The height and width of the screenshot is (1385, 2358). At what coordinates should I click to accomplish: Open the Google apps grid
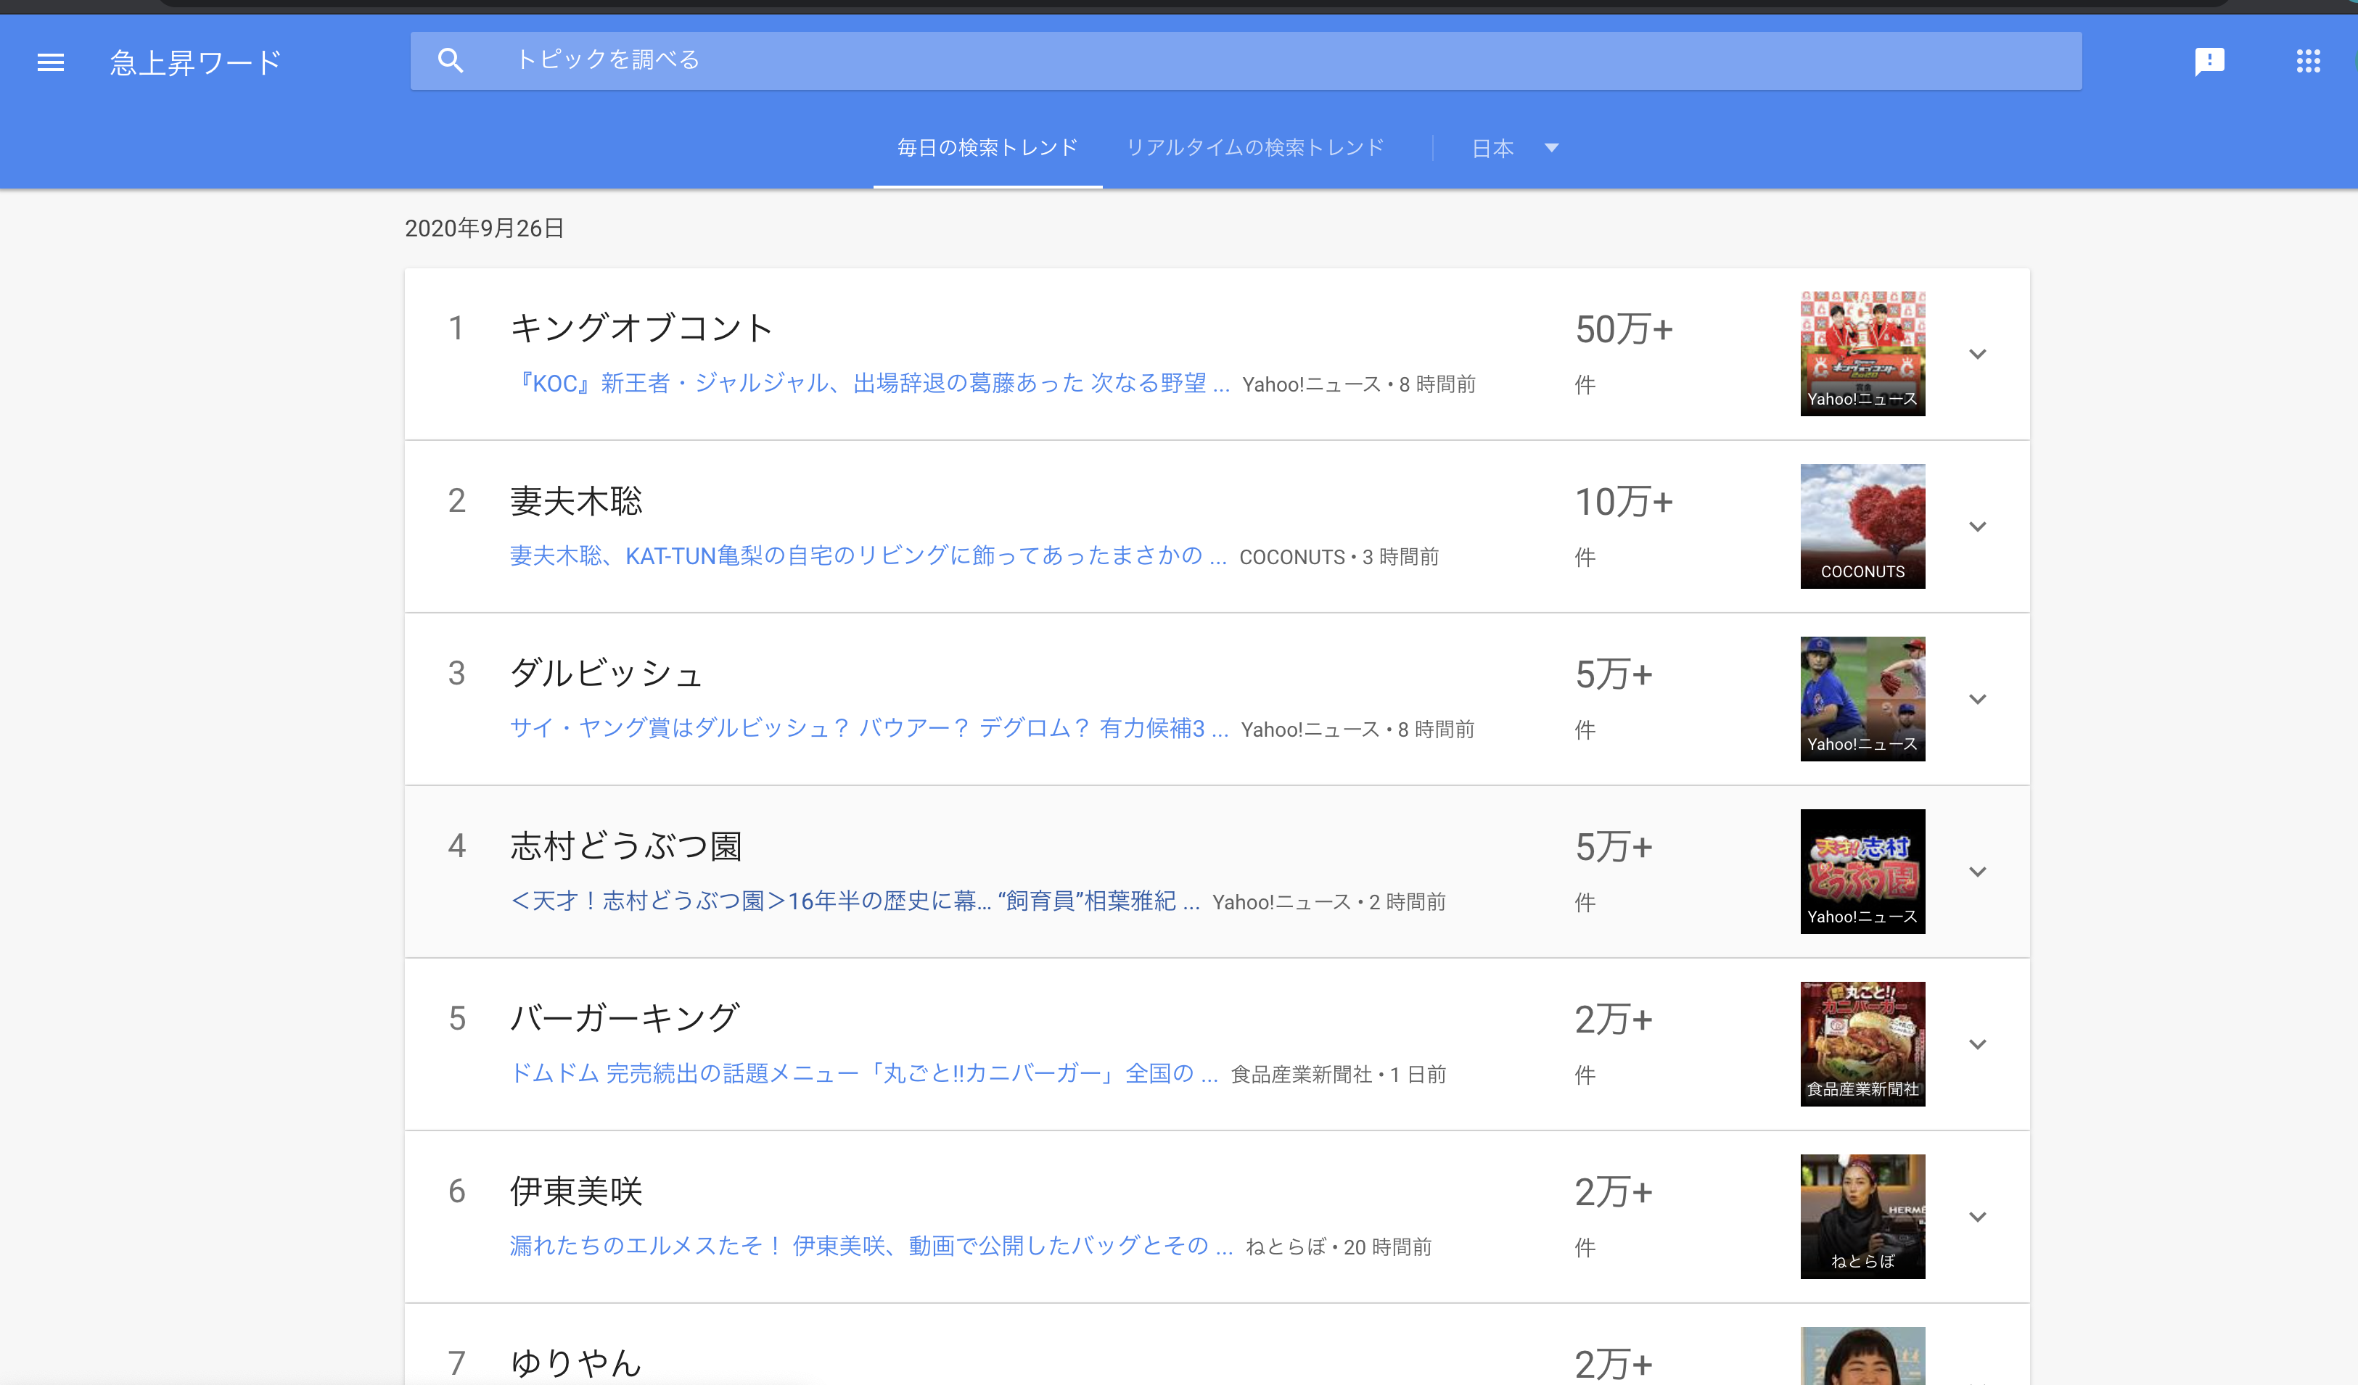(x=2307, y=62)
